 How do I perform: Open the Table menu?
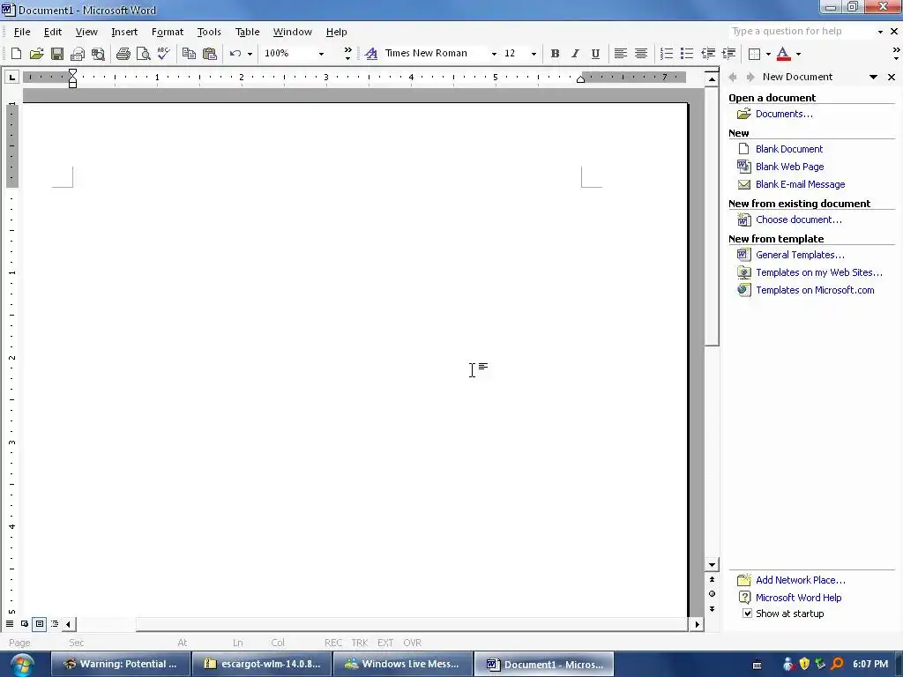[x=247, y=32]
